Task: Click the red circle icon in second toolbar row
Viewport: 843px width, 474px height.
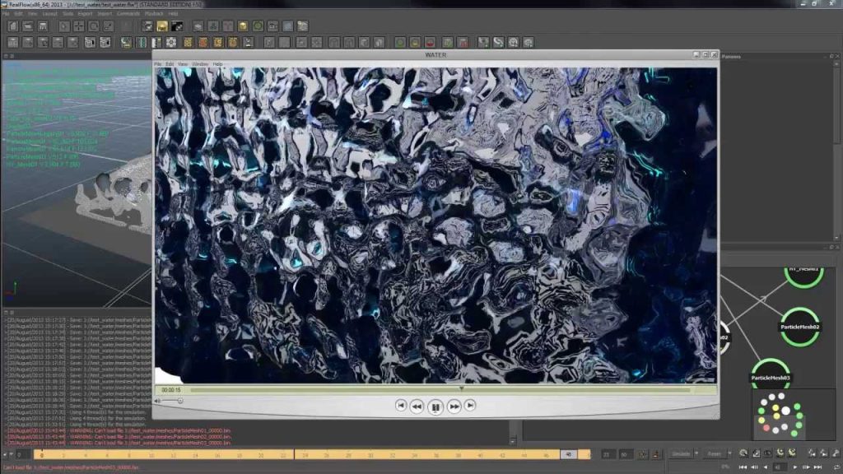Action: point(430,43)
